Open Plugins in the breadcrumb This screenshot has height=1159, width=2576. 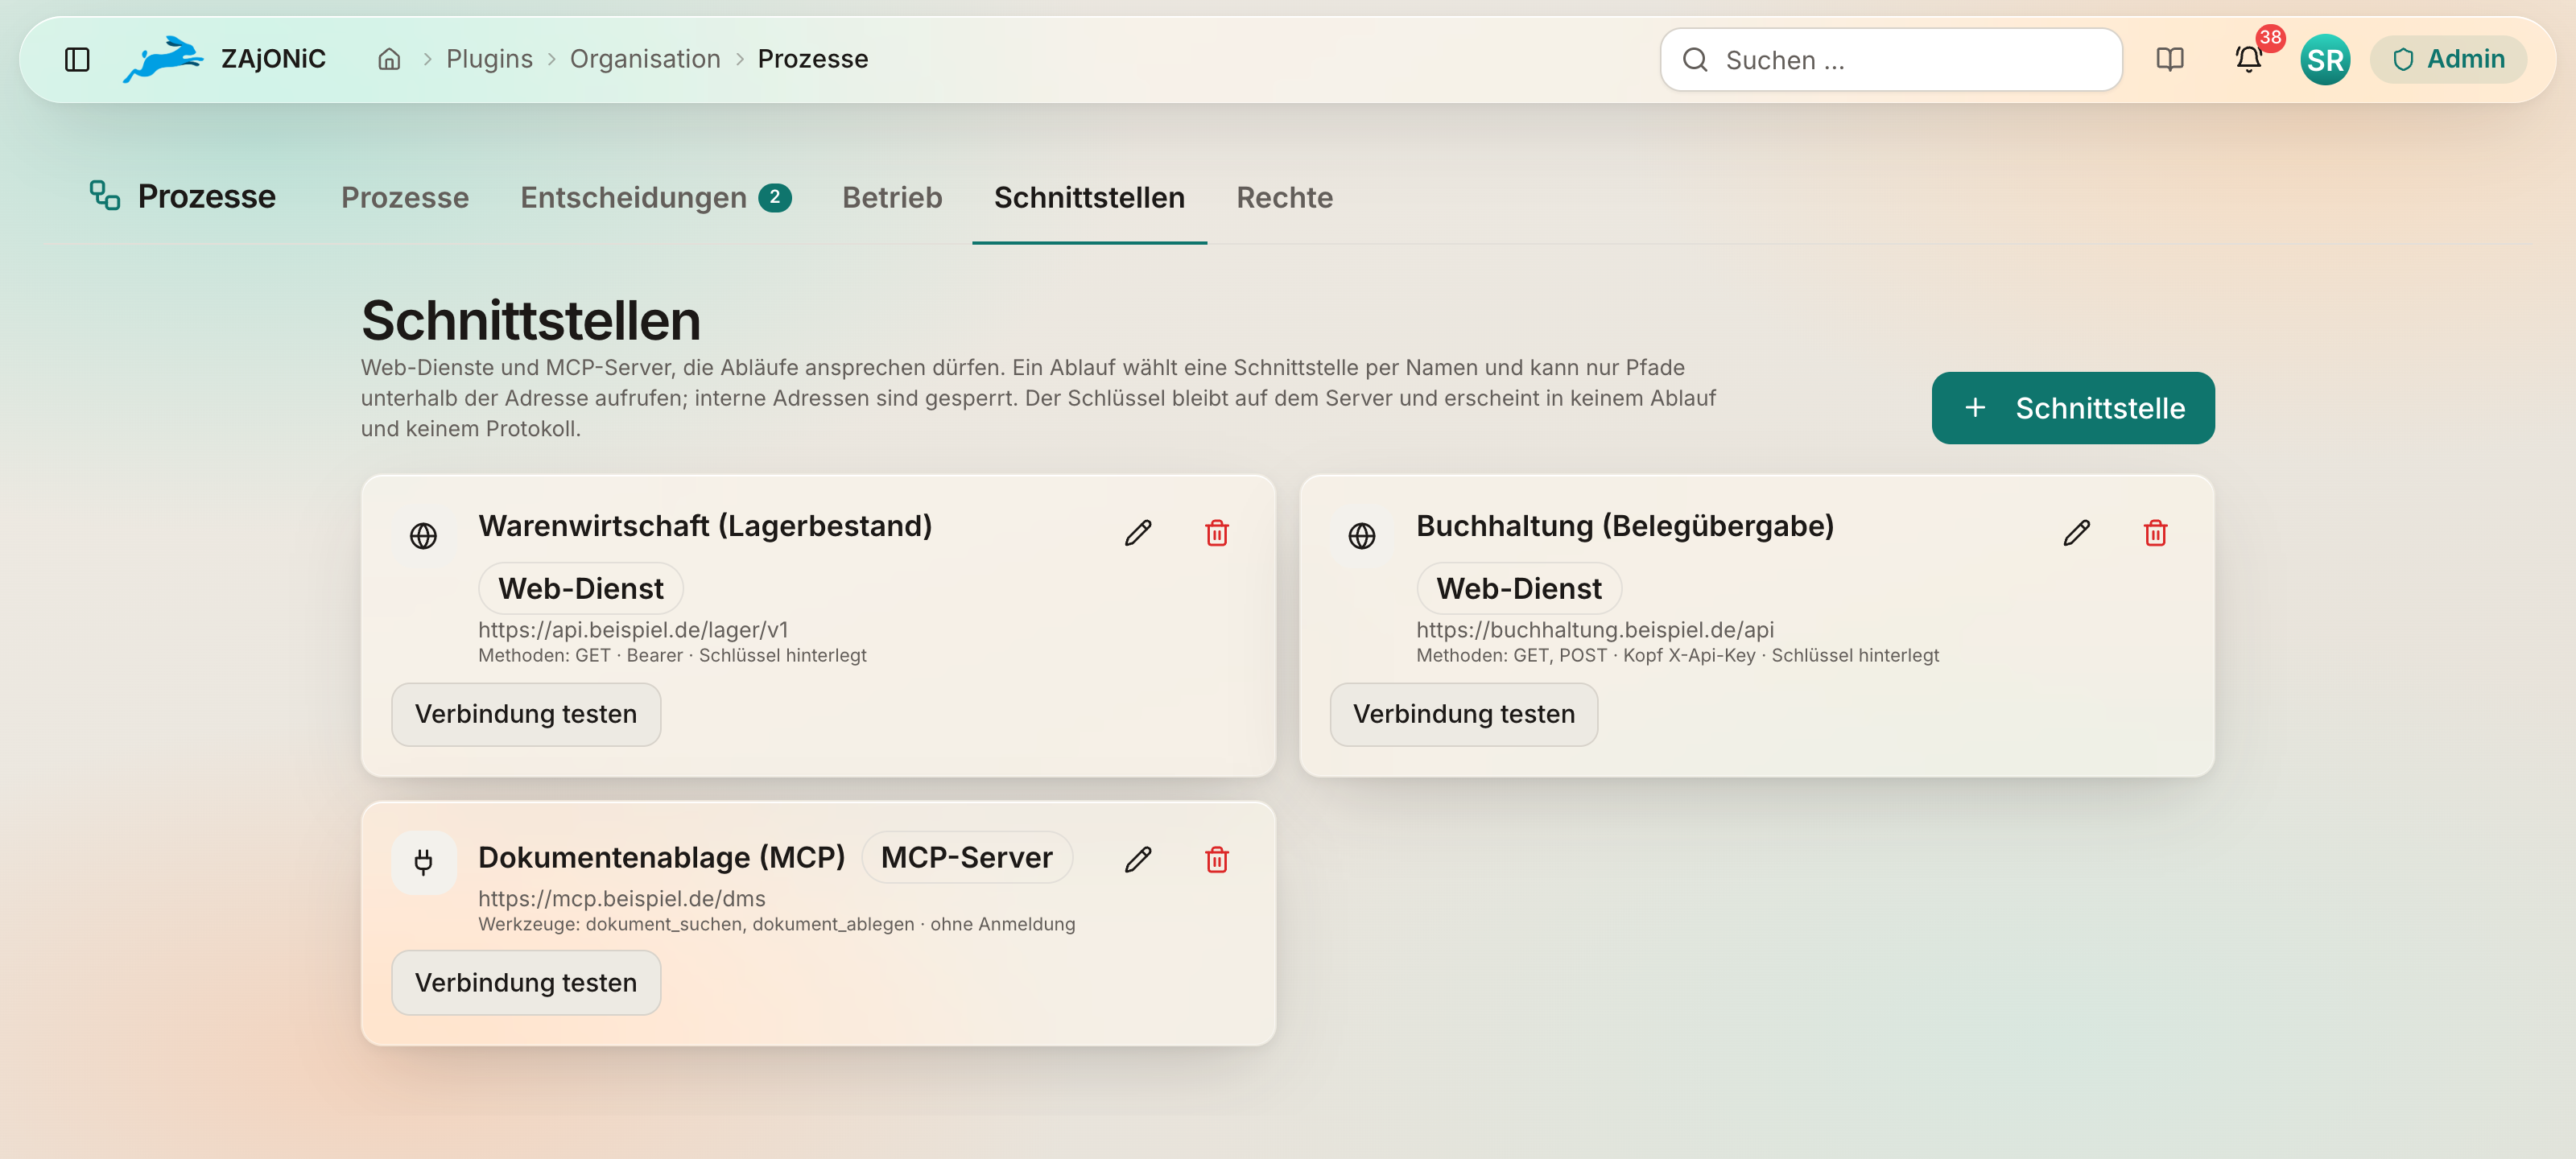489,60
